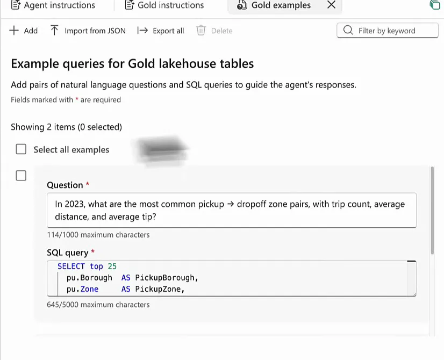
Task: Click the Delete button label
Action: click(x=221, y=31)
